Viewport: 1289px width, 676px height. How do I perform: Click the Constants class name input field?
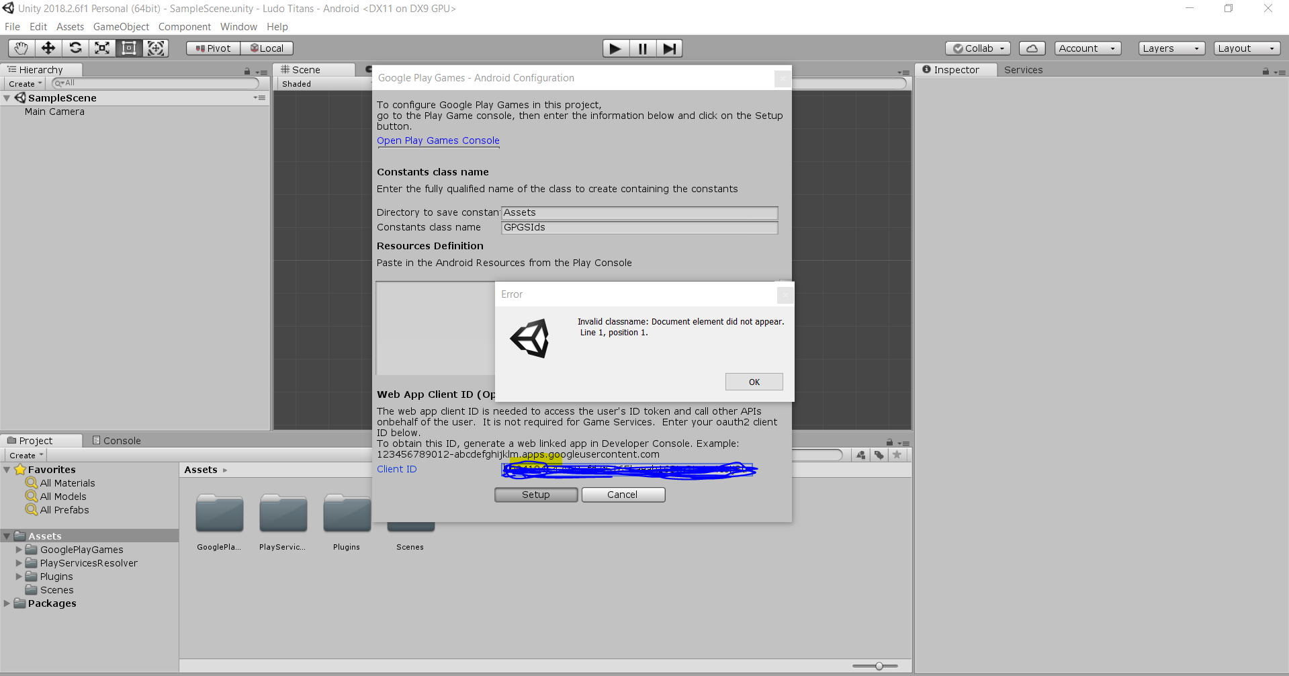click(638, 227)
